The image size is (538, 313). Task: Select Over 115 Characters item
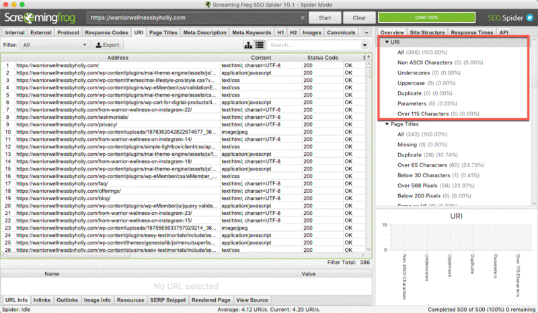[x=438, y=114]
